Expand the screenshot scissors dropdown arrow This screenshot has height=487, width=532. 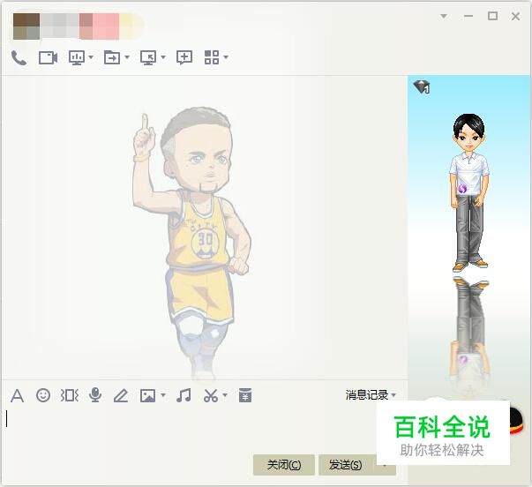(225, 395)
